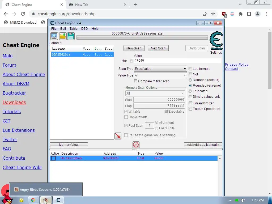This screenshot has height=204, width=272.
Task: Show hidden tray icons arrow
Action: coord(230,200)
